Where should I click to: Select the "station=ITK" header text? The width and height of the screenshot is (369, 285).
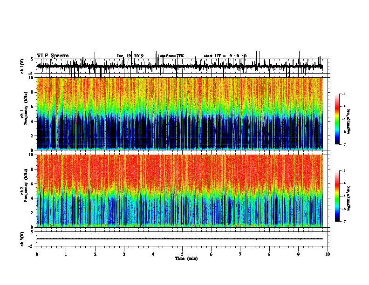[172, 56]
